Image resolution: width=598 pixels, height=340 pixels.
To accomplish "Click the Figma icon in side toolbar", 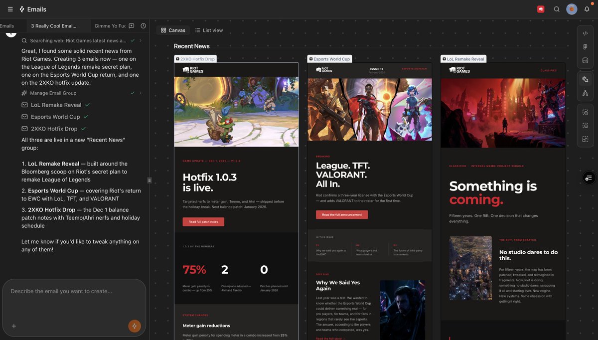I will [x=585, y=47].
